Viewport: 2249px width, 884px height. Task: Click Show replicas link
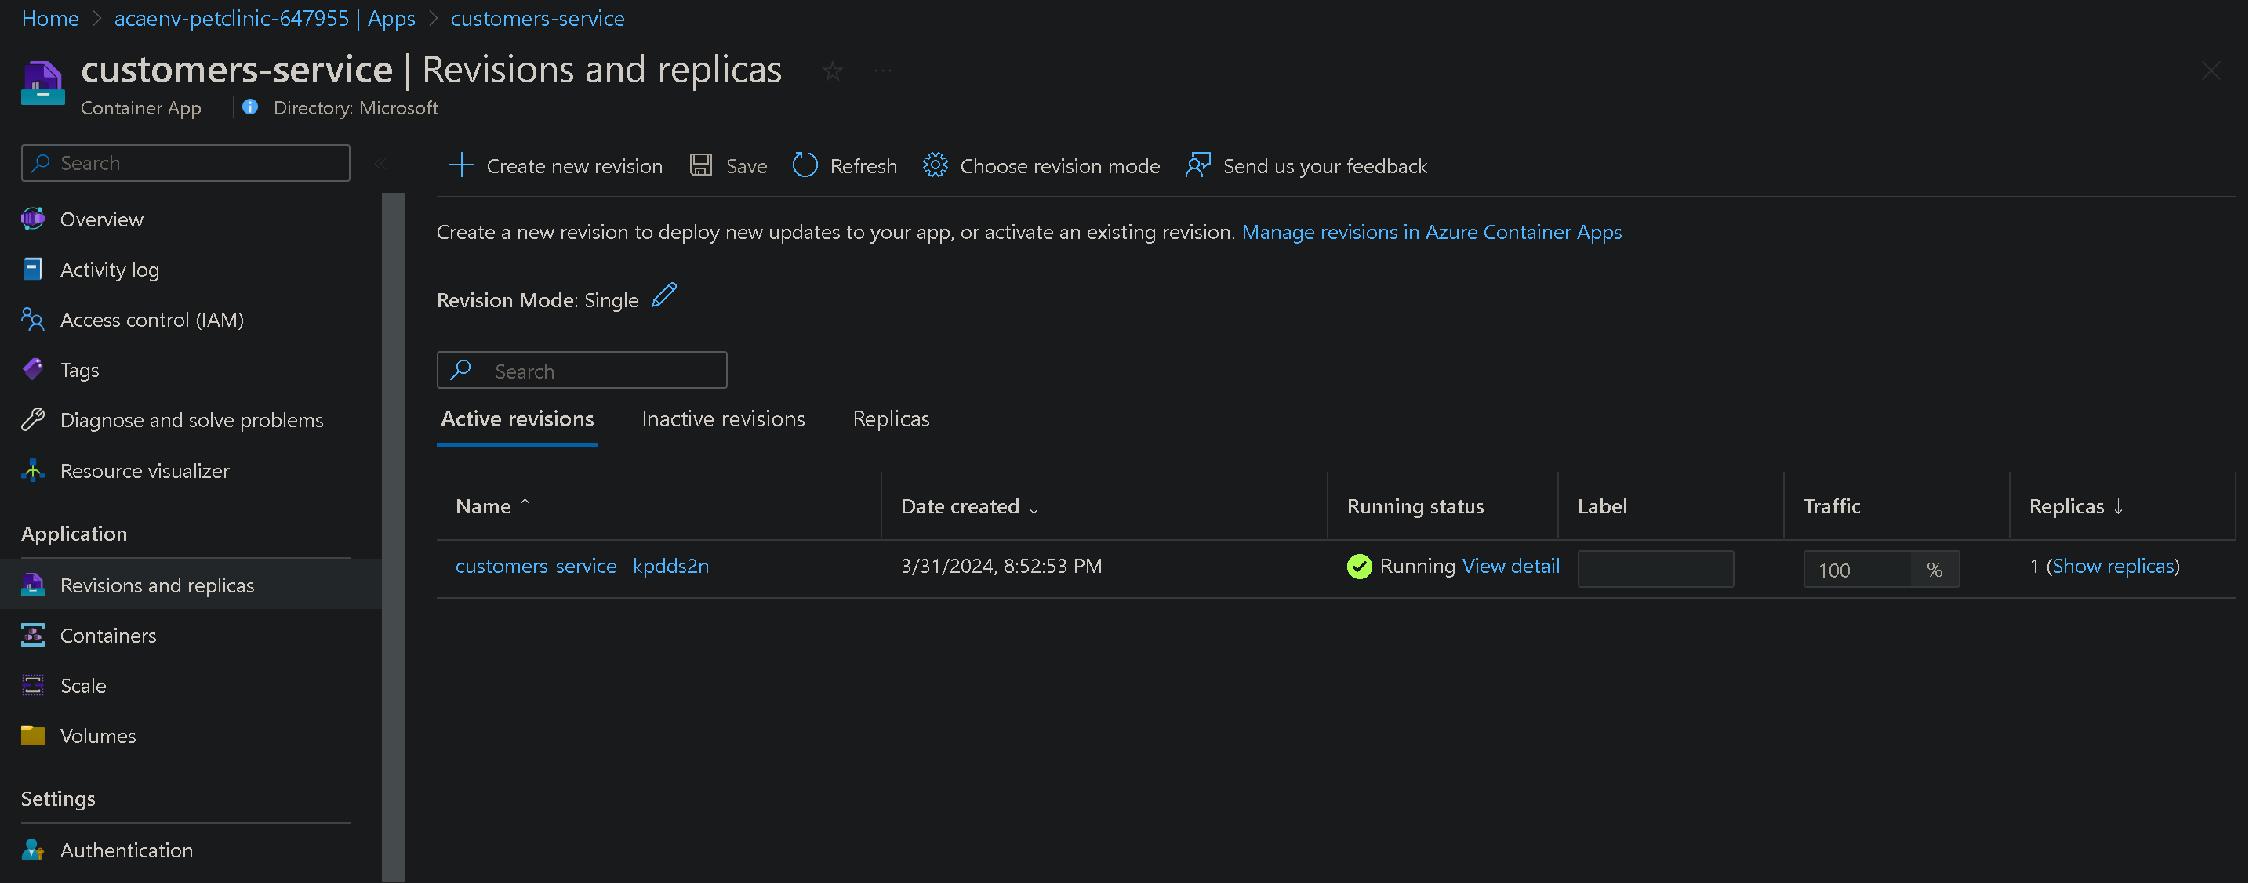pos(2113,566)
